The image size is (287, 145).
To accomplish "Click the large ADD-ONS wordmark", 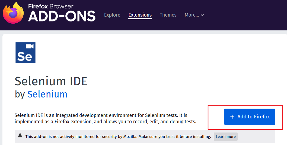I will (62, 16).
